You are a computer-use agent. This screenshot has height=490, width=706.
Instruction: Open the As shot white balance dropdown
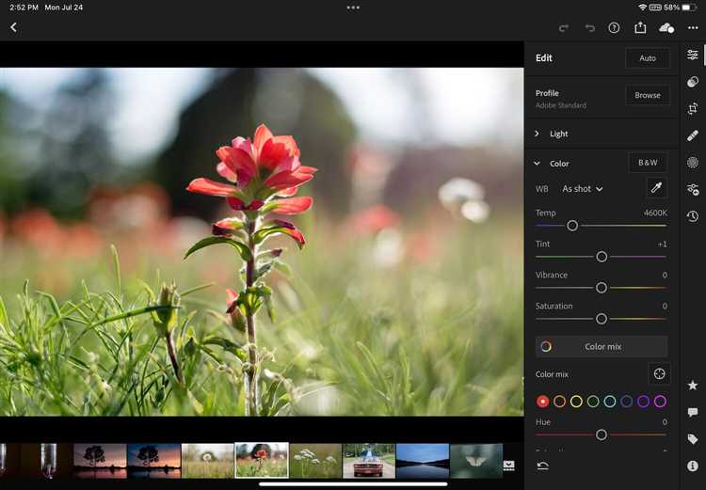coord(582,189)
